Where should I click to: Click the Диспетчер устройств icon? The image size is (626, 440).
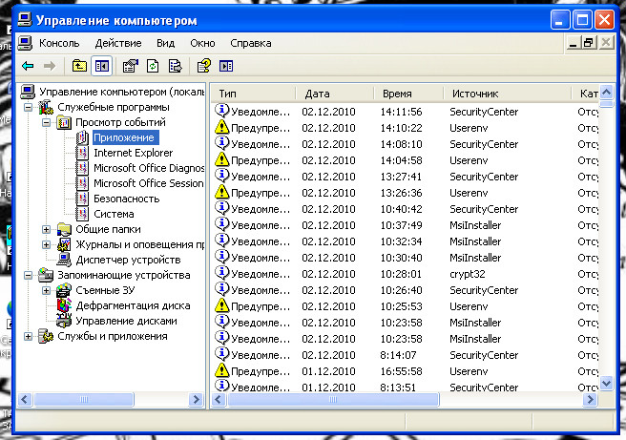tap(64, 260)
